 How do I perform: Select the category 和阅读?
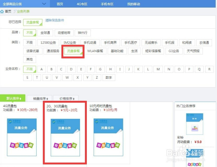[187, 43]
